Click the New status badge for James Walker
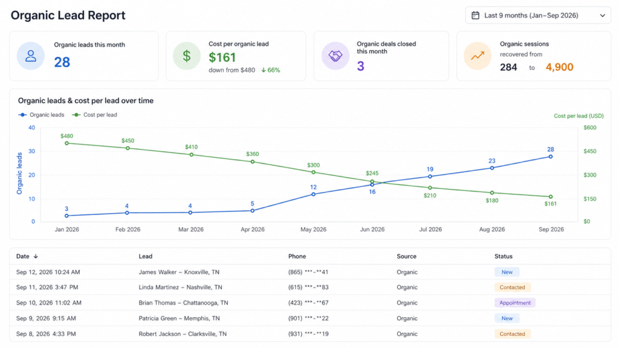The image size is (619, 348). point(507,272)
